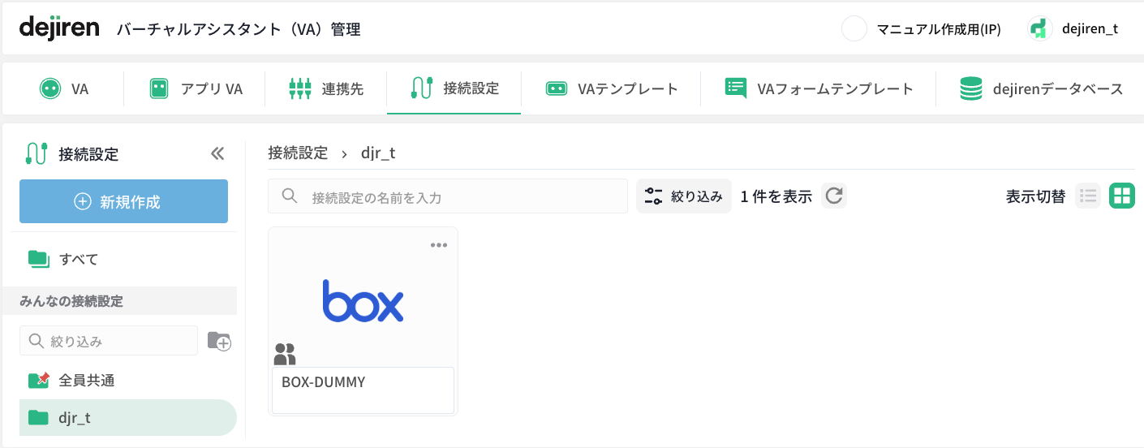Open the dejirenデータベース tab
This screenshot has height=448, width=1144.
[1041, 88]
